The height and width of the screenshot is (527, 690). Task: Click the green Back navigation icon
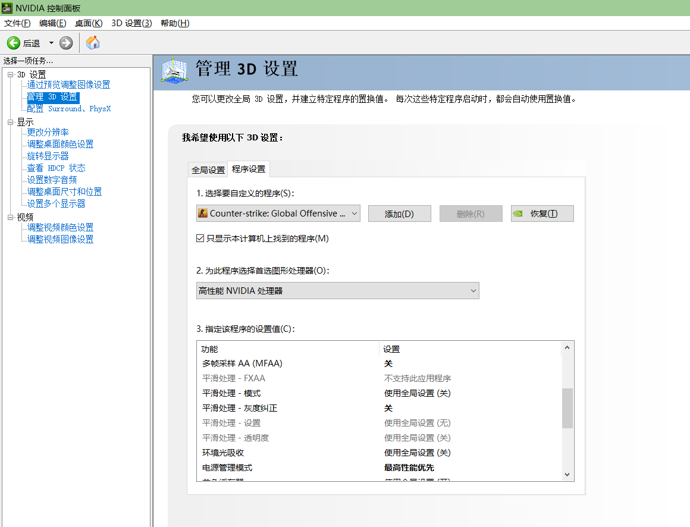pos(13,42)
